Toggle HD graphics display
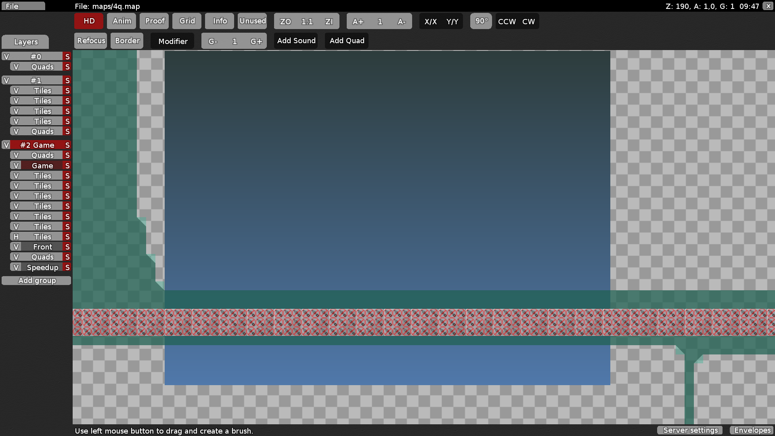 [x=88, y=21]
